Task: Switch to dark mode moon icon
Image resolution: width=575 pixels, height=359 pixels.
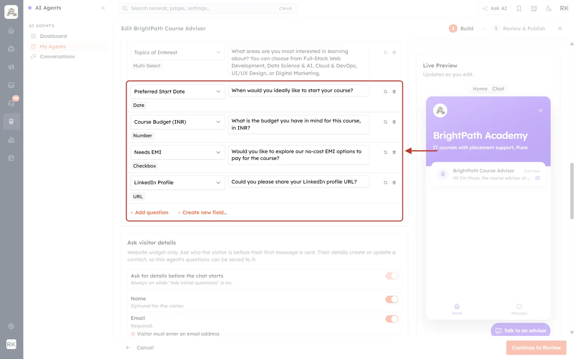Action: pos(549,8)
